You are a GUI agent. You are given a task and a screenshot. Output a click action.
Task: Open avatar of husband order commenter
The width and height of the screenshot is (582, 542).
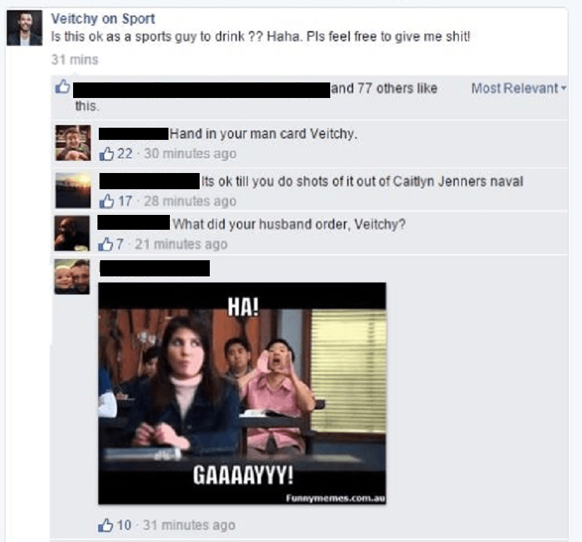point(72,233)
